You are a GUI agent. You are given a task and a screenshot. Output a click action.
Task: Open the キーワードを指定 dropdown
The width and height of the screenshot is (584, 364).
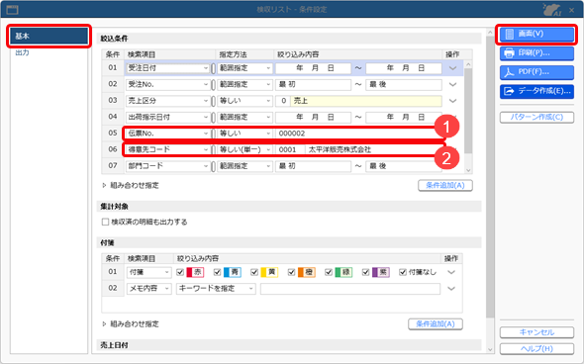pos(216,289)
